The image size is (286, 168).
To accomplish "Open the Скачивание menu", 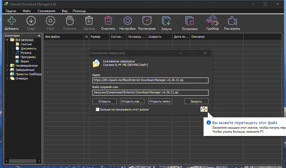I will [x=46, y=11].
